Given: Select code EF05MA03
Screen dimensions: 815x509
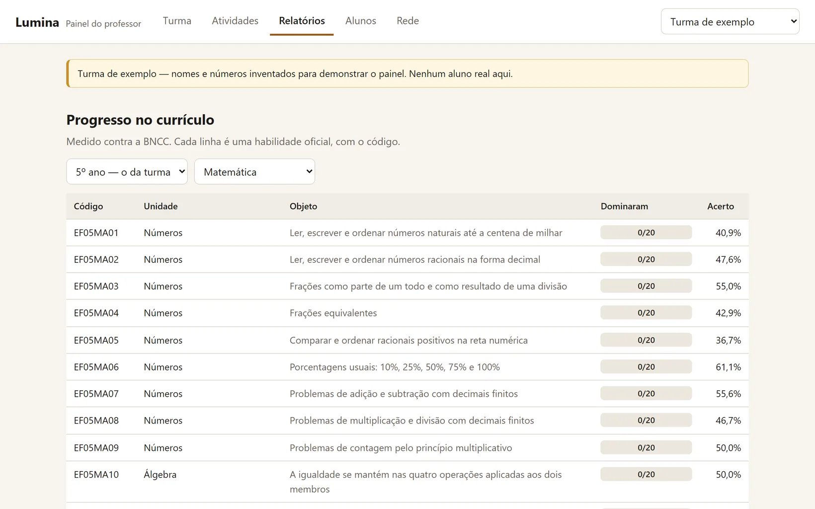Looking at the screenshot, I should (x=96, y=287).
